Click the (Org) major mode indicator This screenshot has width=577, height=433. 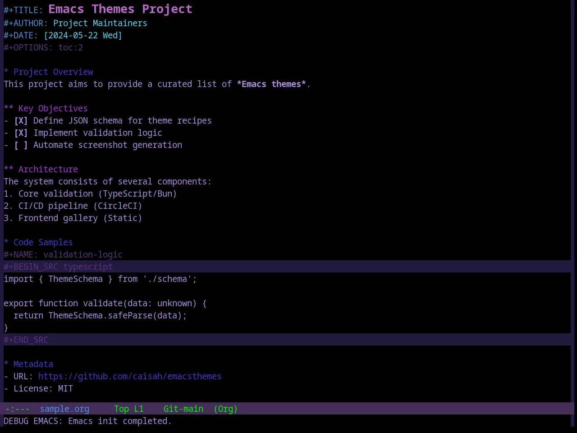point(225,409)
